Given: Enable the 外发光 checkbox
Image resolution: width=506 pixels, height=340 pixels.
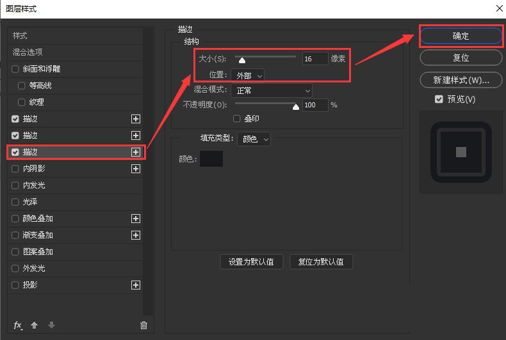Looking at the screenshot, I should [x=15, y=268].
